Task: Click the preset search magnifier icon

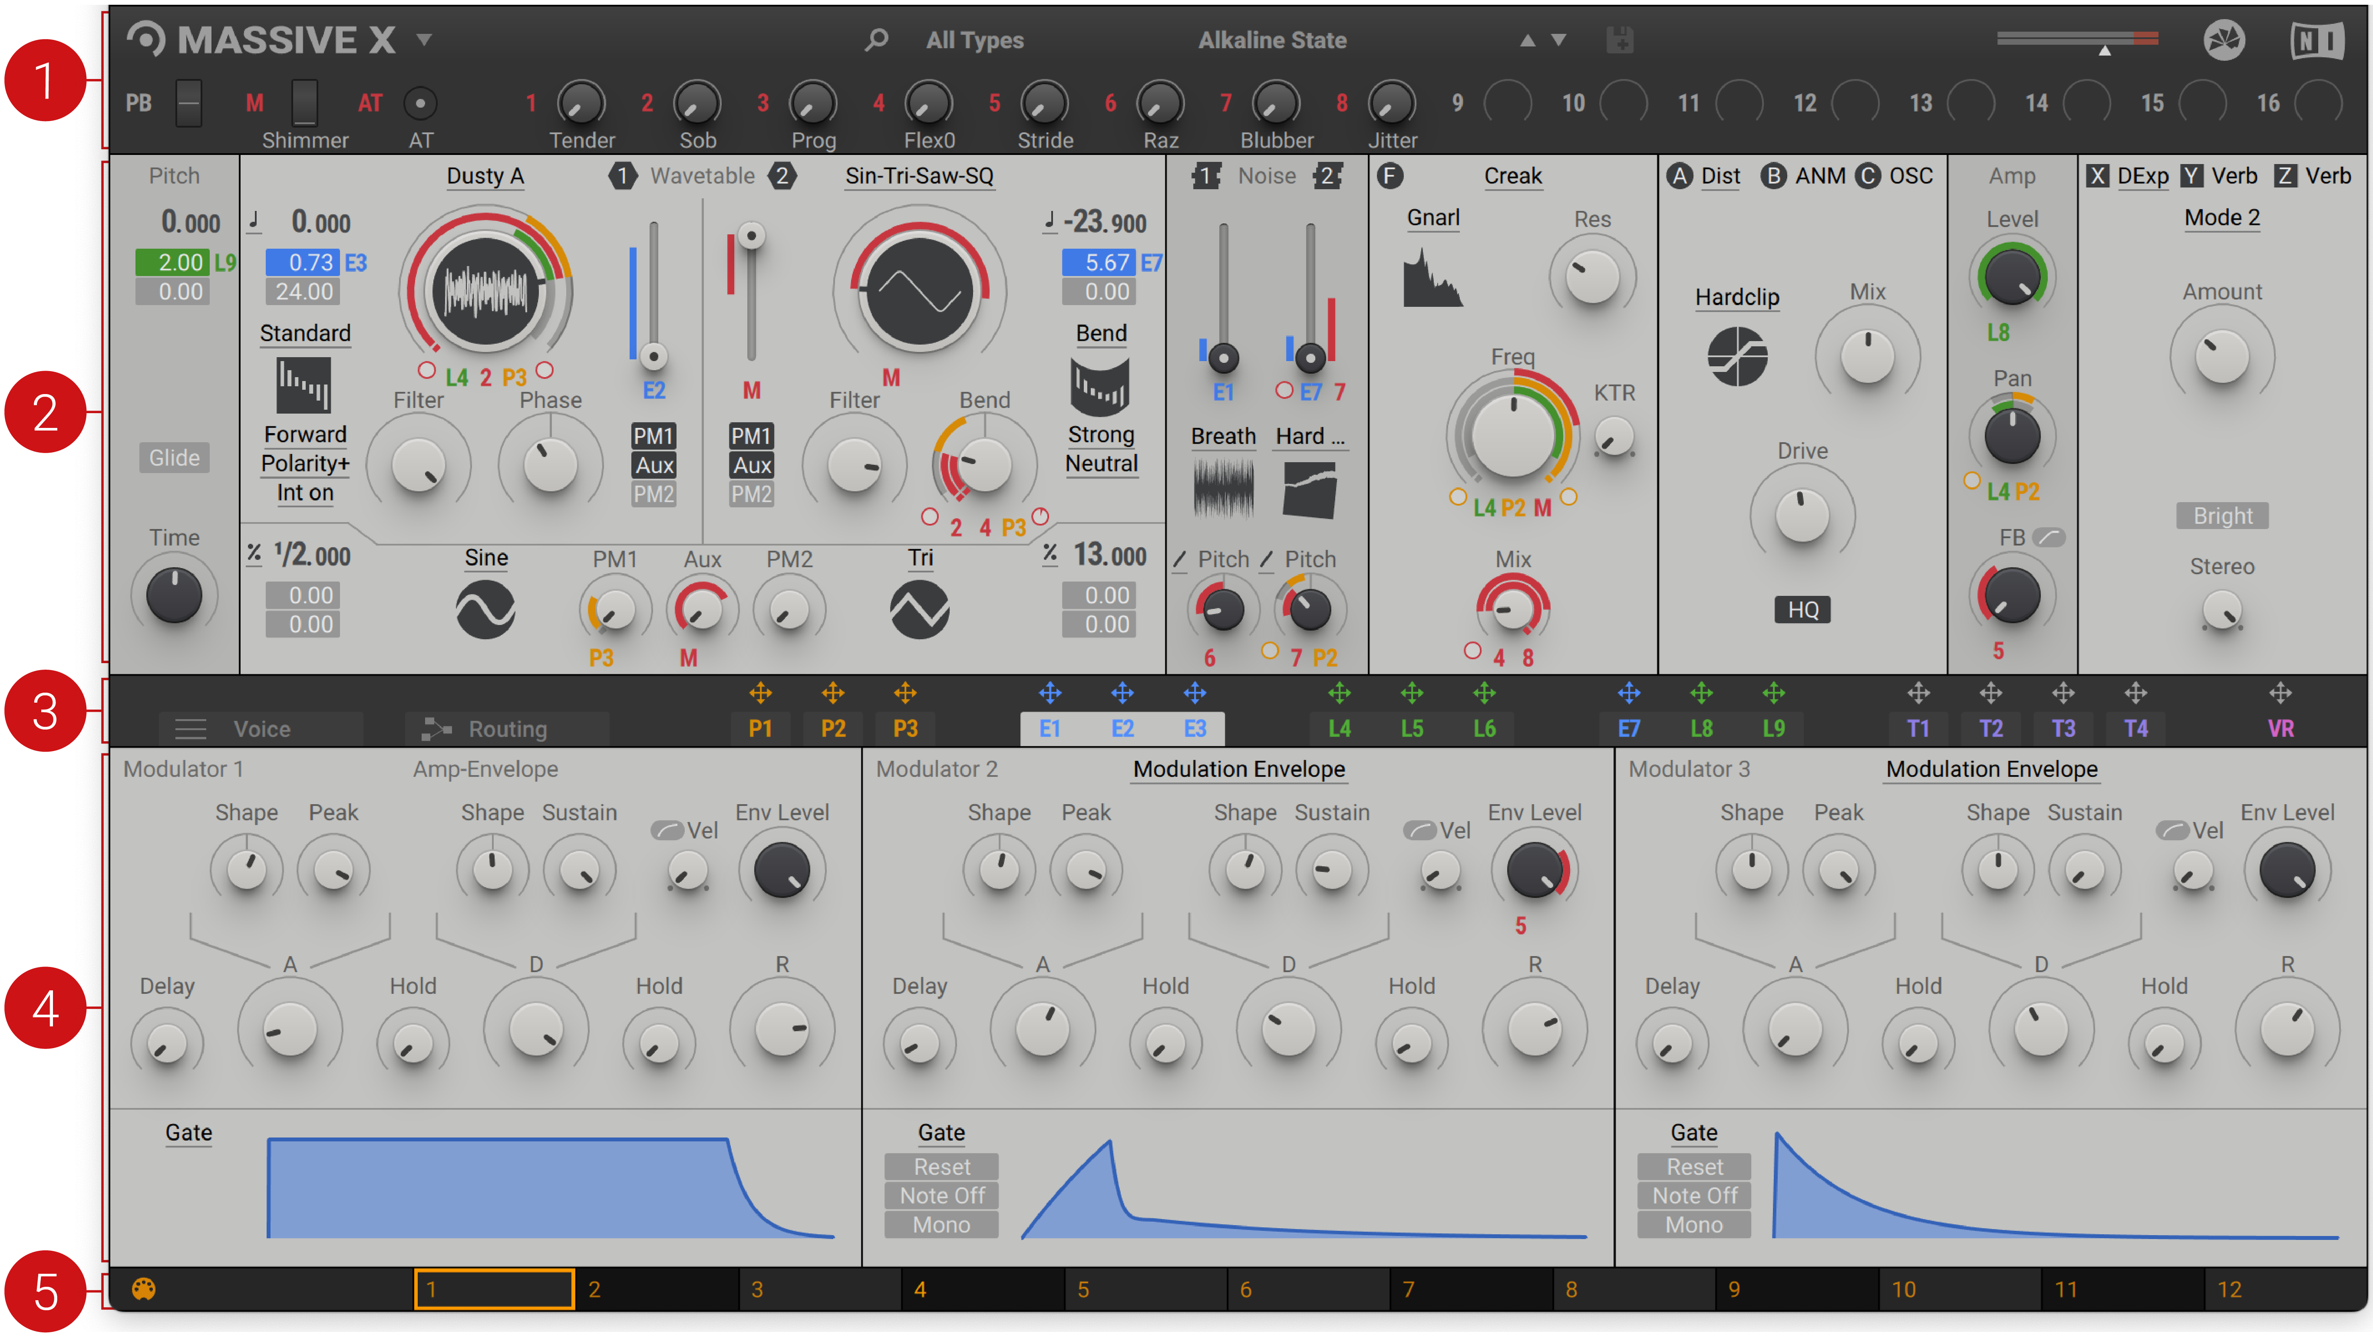Action: point(876,39)
